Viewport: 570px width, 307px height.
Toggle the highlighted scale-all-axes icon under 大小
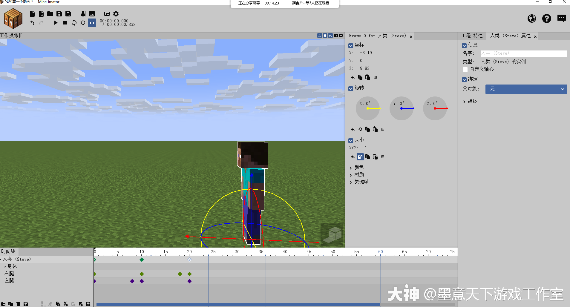[x=360, y=157]
